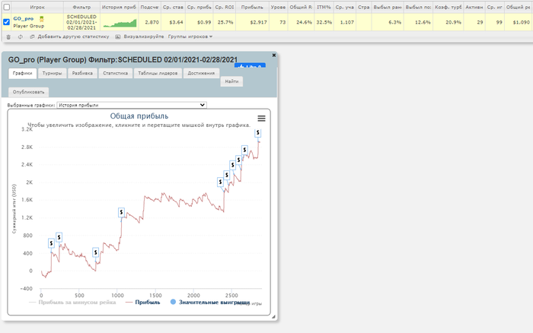The image size is (533, 333).
Task: Click the Подсче column header
Action: (149, 7)
